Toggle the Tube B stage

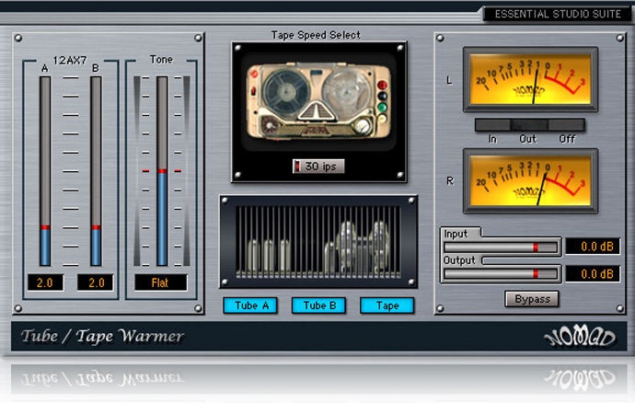coord(318,305)
